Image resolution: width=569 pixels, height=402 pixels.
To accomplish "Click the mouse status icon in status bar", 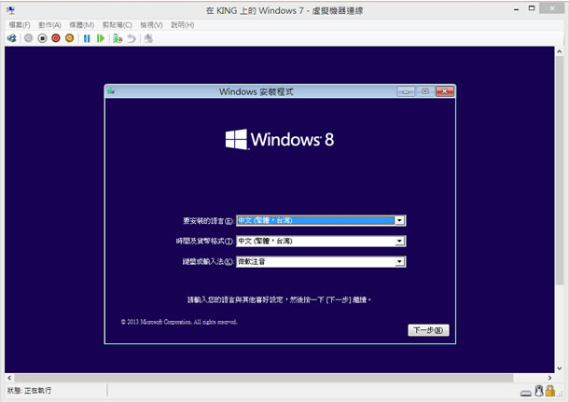I will (539, 391).
